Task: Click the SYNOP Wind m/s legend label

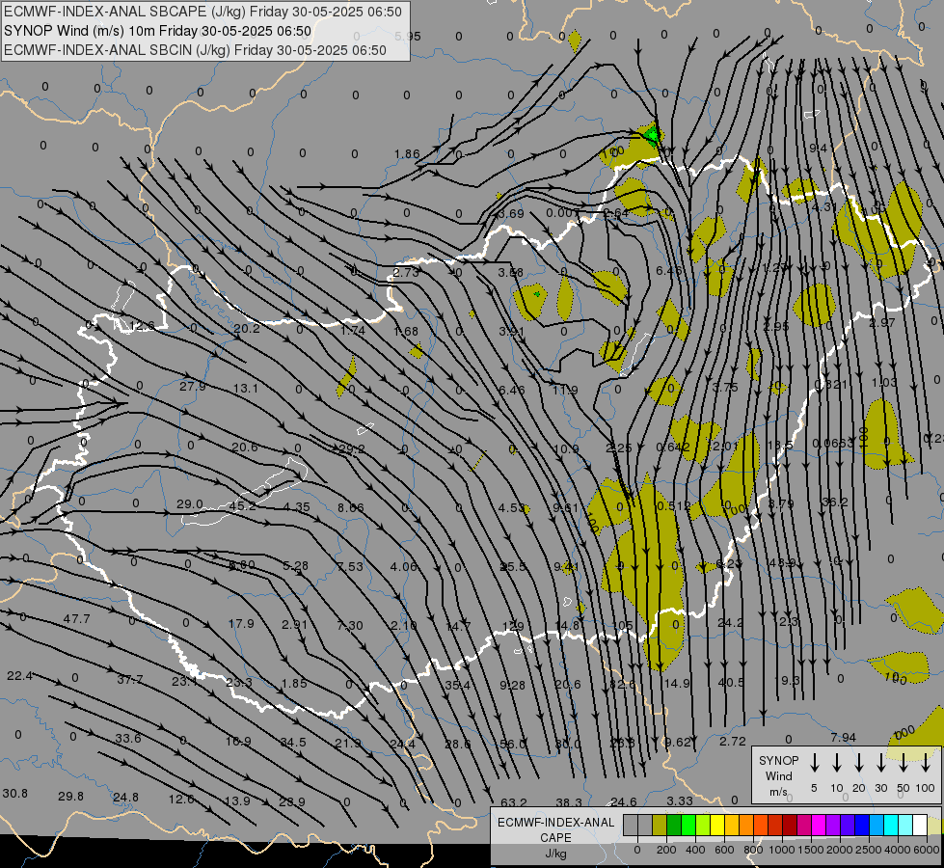Action: point(778,775)
